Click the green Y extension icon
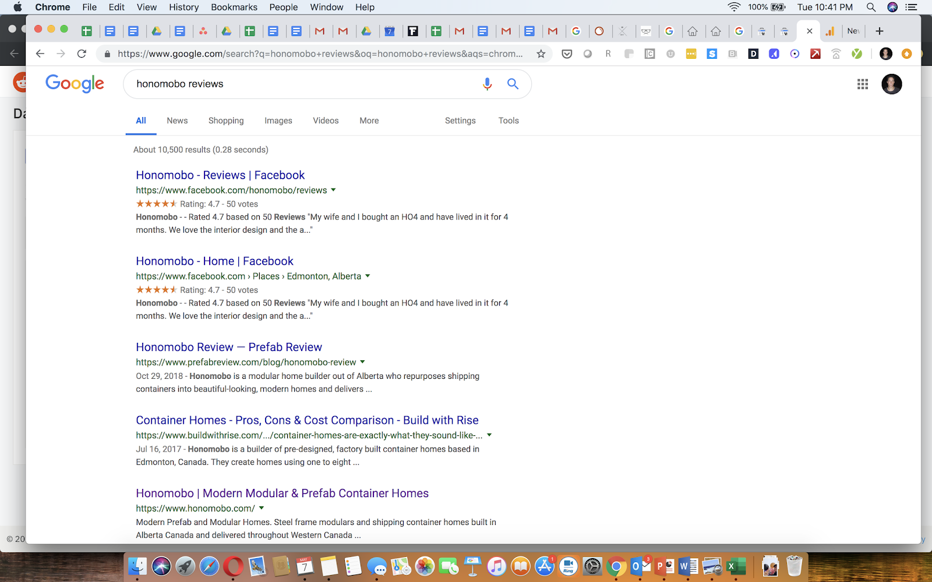This screenshot has width=932, height=582. [x=857, y=54]
